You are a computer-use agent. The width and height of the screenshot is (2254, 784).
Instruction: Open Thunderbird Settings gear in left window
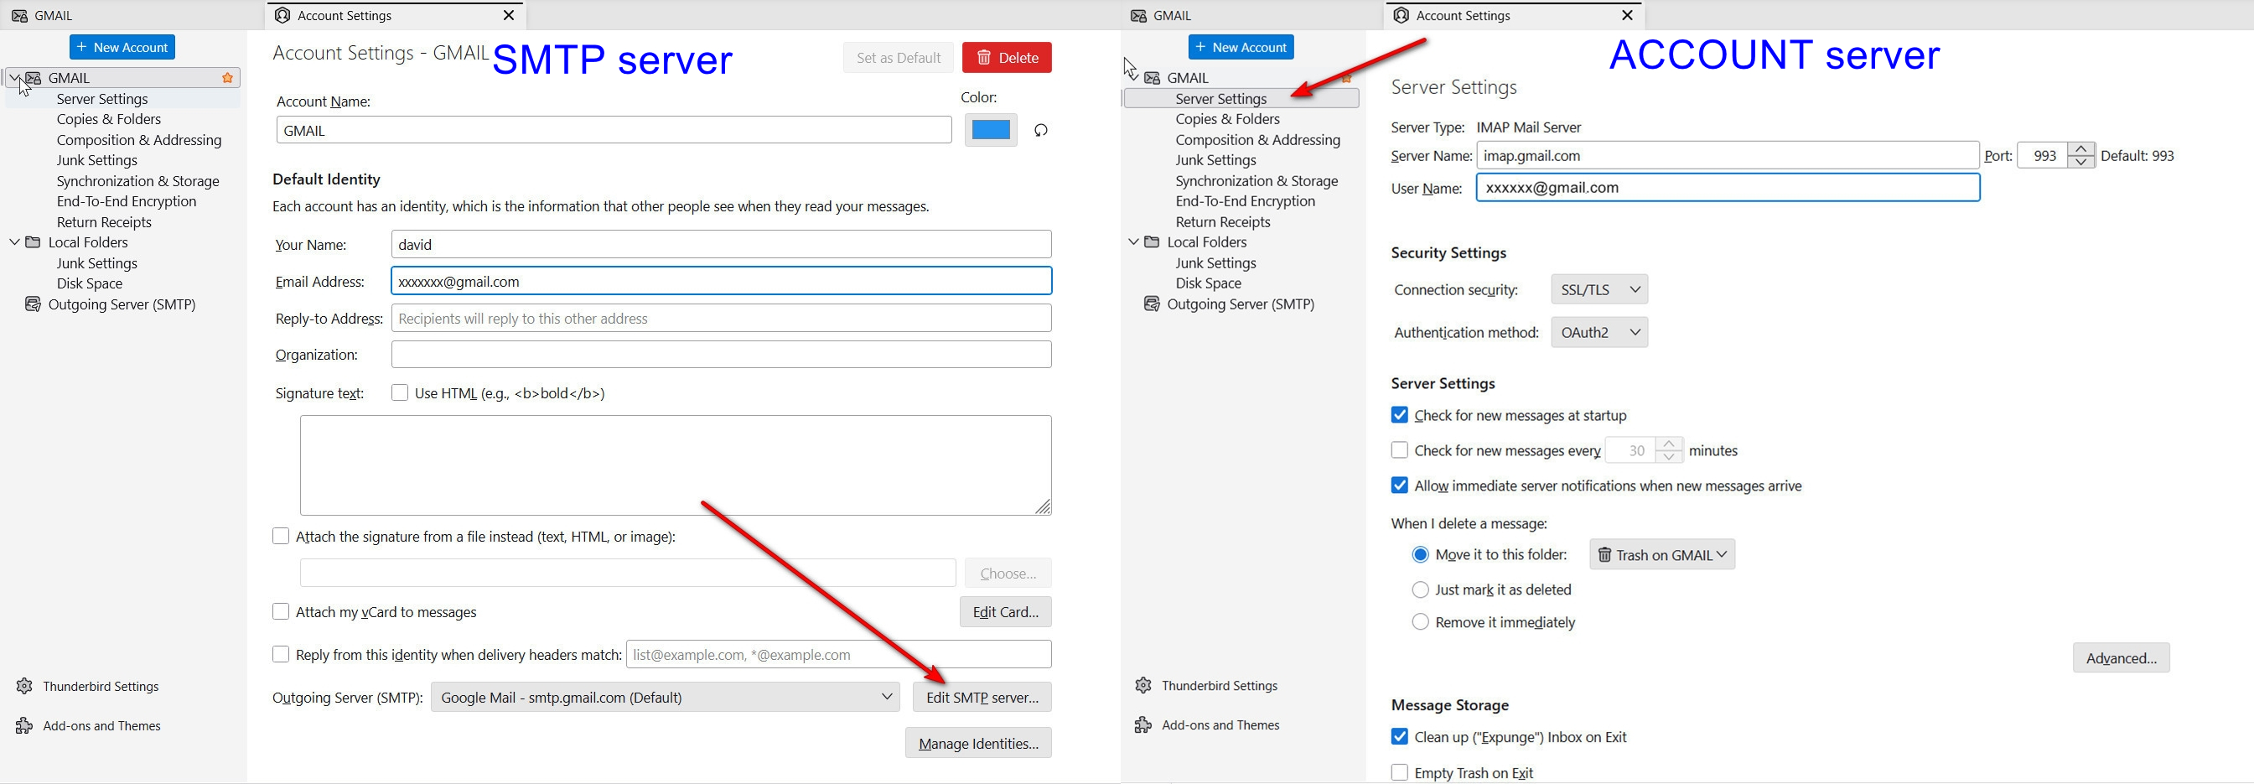[24, 686]
